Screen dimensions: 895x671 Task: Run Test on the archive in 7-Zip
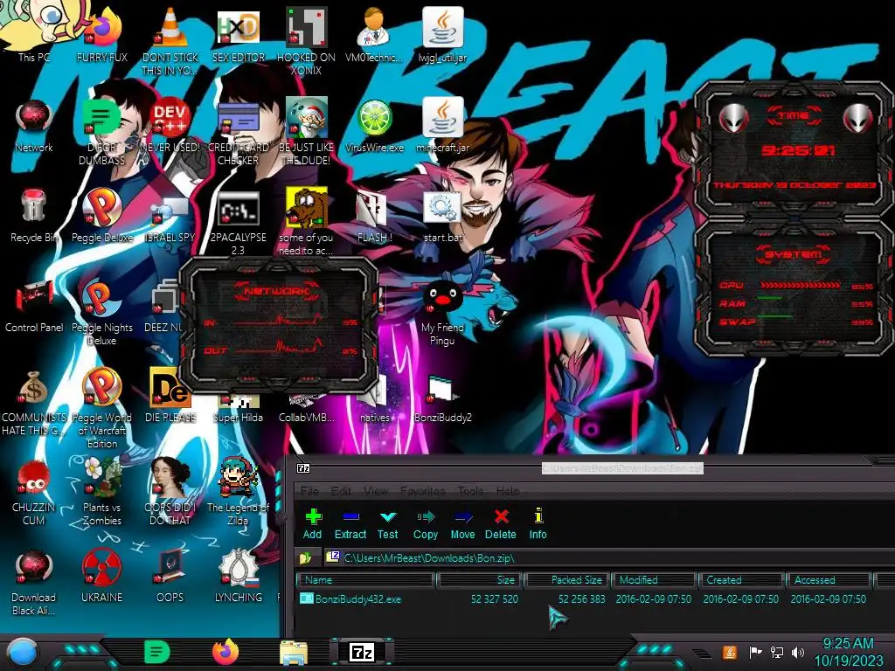pos(387,523)
